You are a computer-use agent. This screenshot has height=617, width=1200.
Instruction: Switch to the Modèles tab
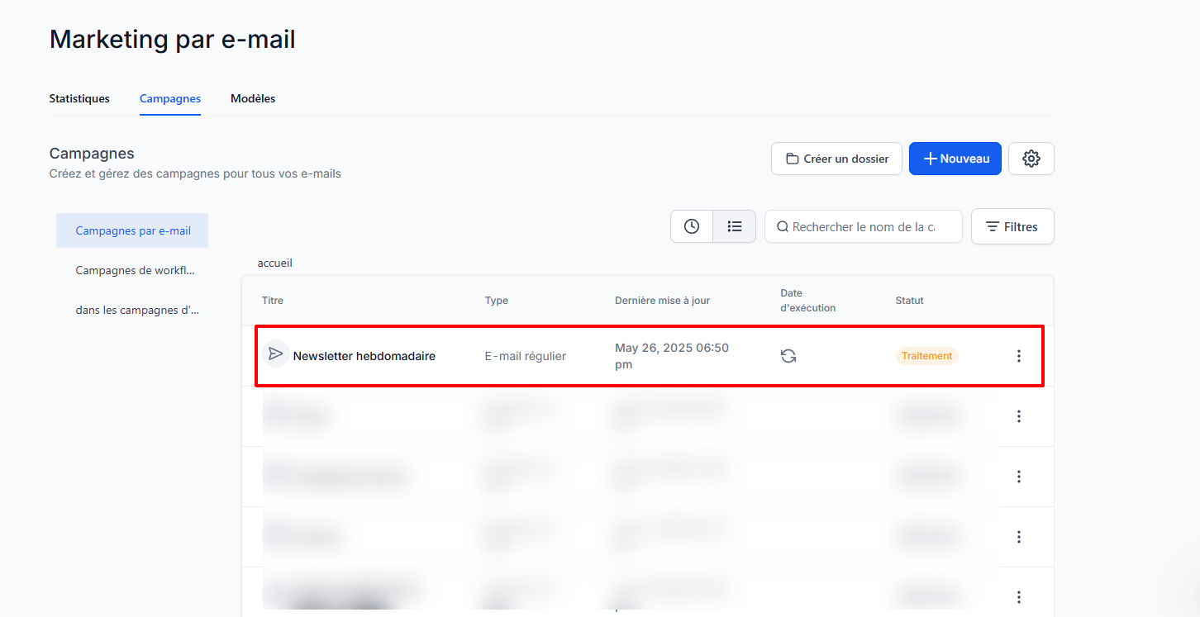pyautogui.click(x=253, y=98)
